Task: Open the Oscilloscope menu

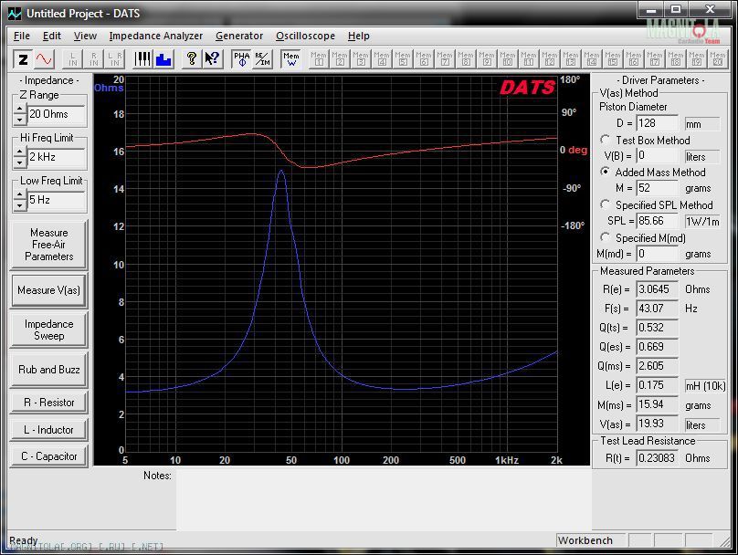Action: coord(305,36)
